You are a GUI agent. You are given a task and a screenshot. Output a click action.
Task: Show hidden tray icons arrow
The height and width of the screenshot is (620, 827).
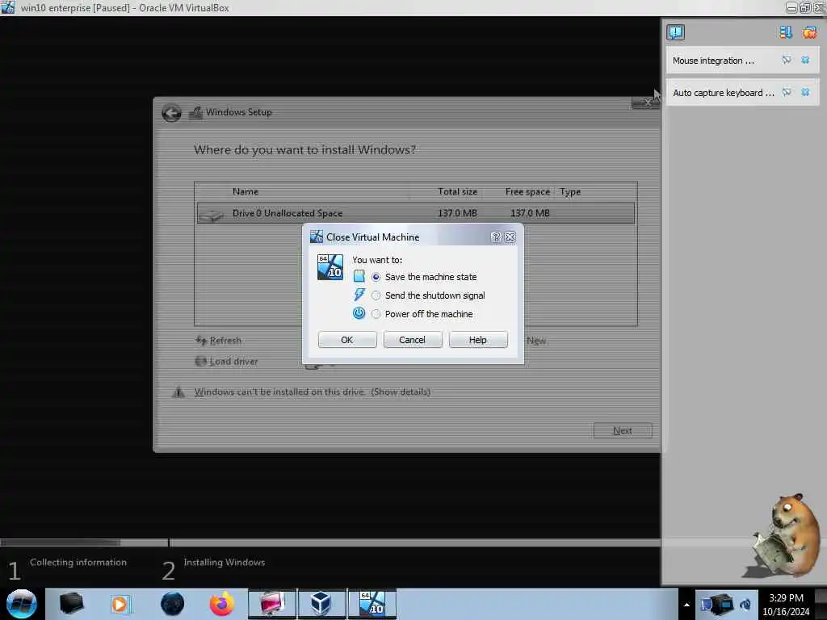[x=686, y=605]
